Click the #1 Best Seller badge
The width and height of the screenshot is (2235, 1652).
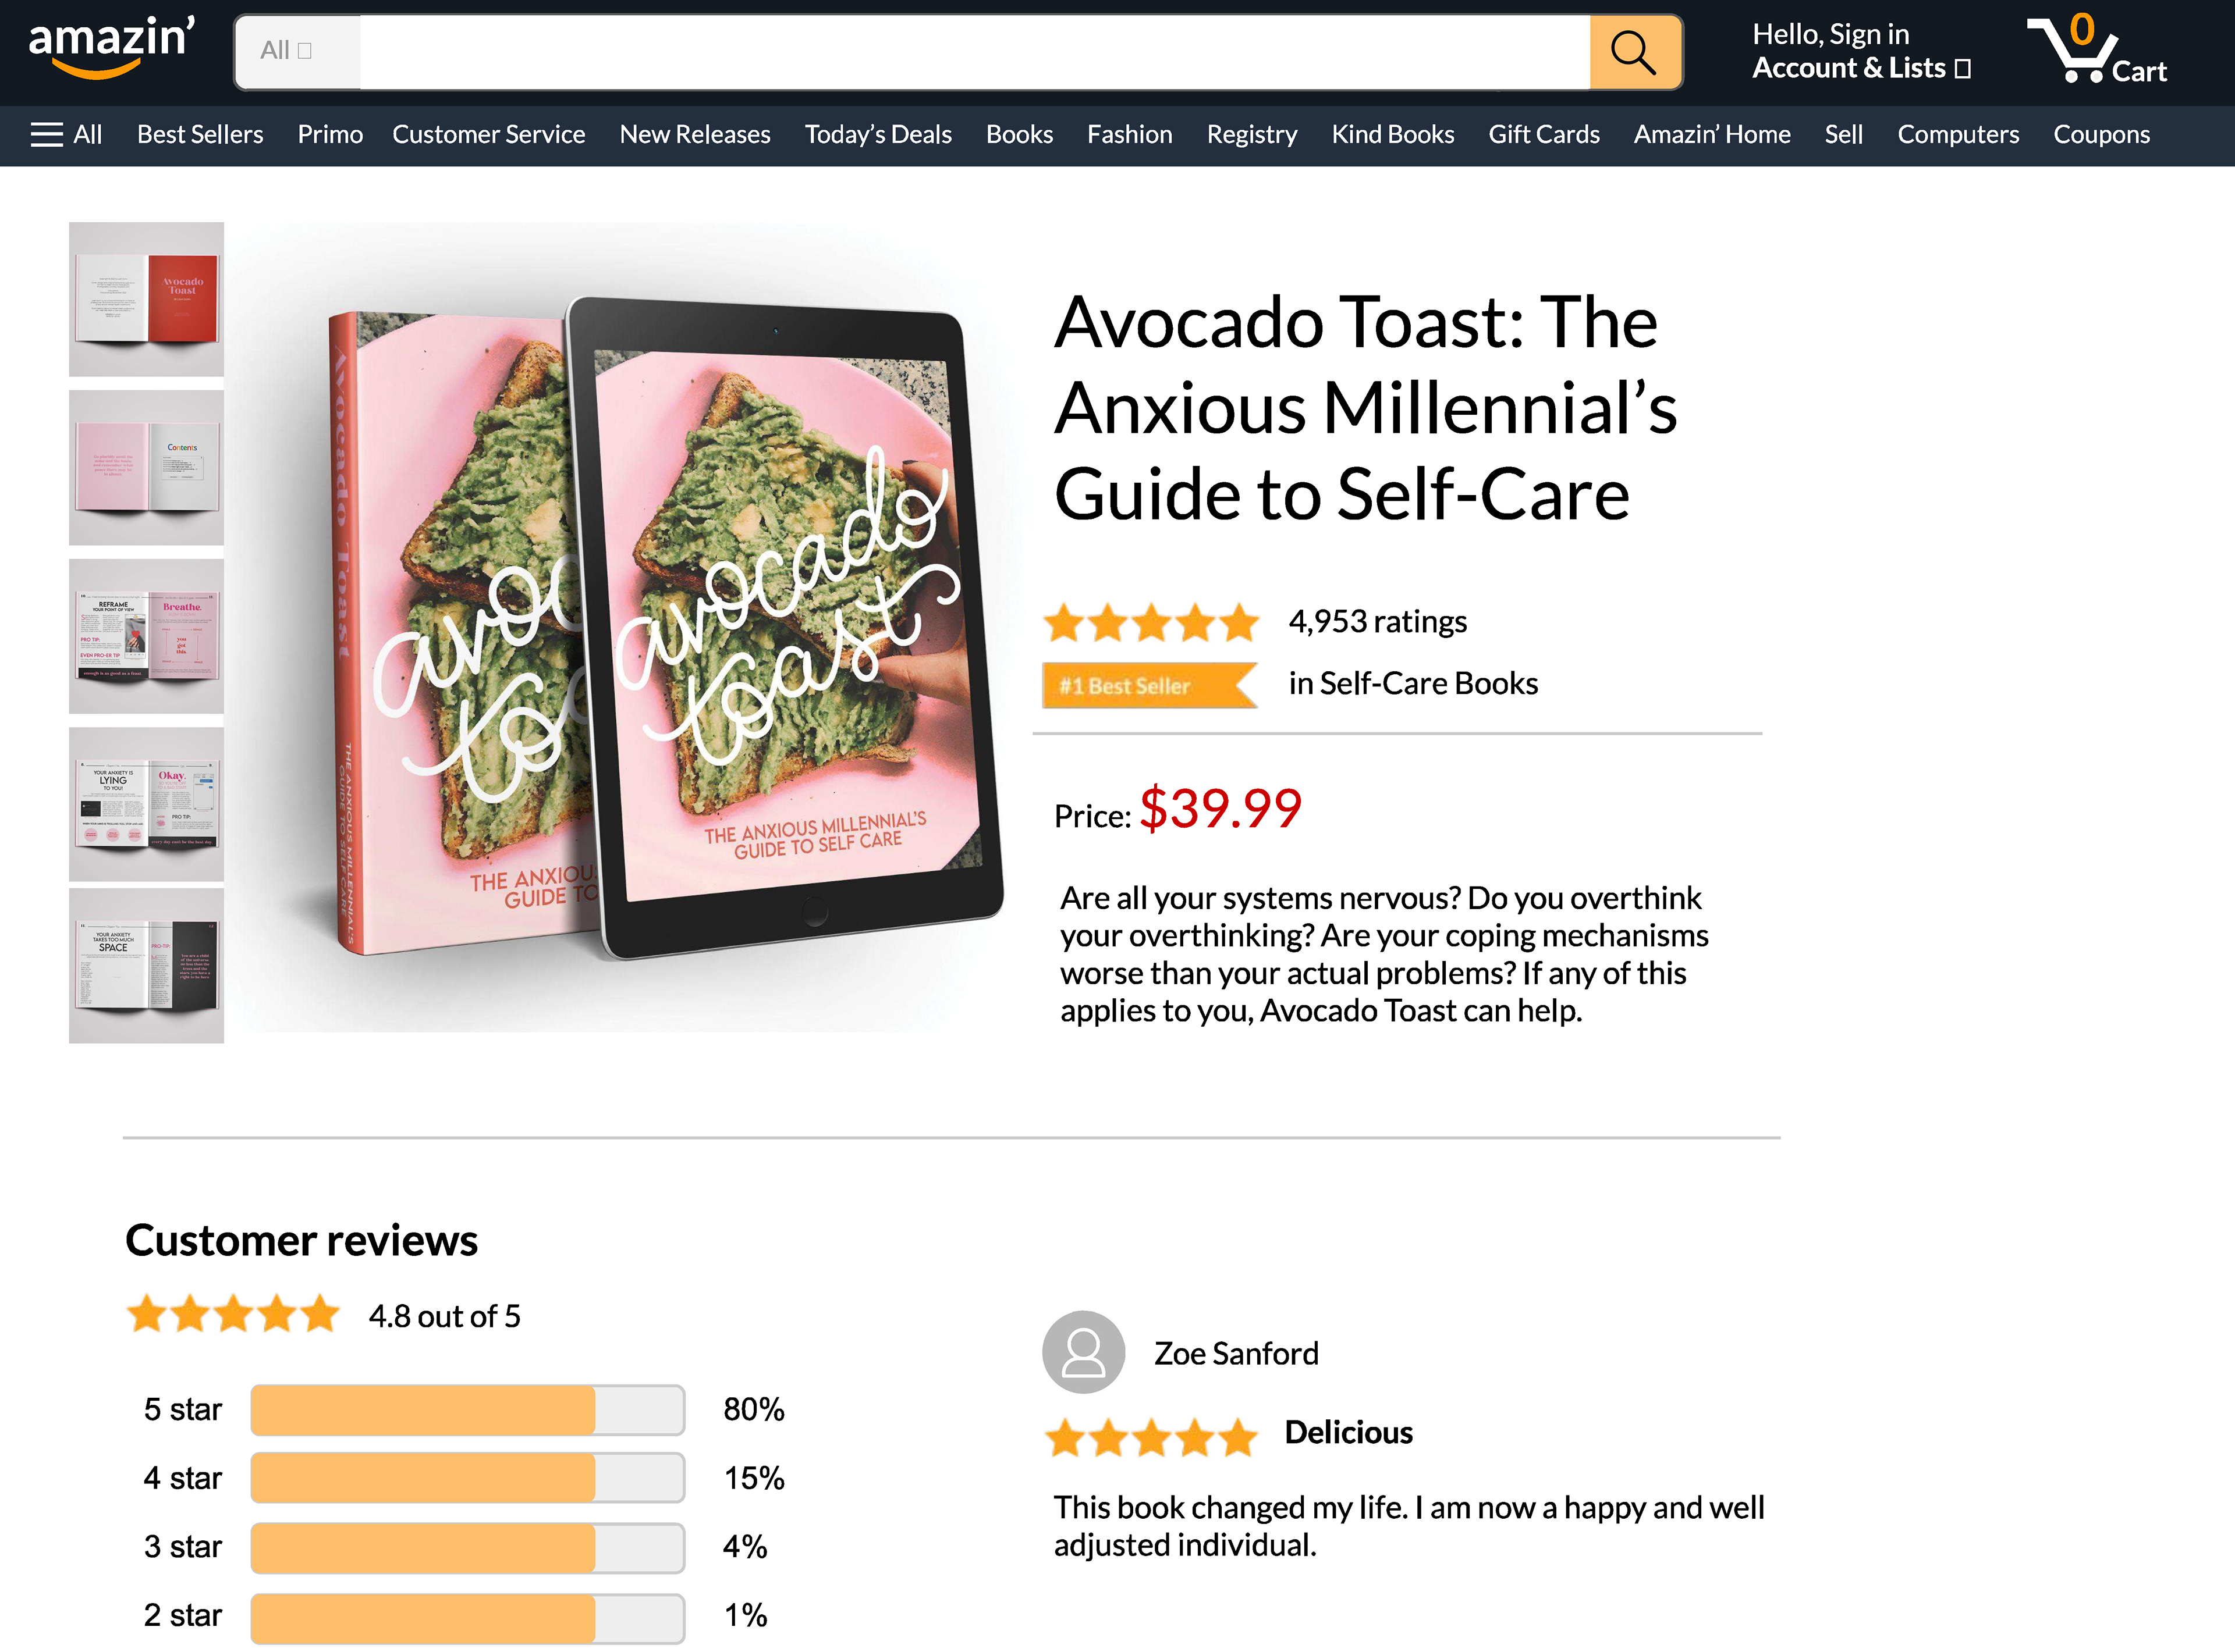click(x=1148, y=686)
